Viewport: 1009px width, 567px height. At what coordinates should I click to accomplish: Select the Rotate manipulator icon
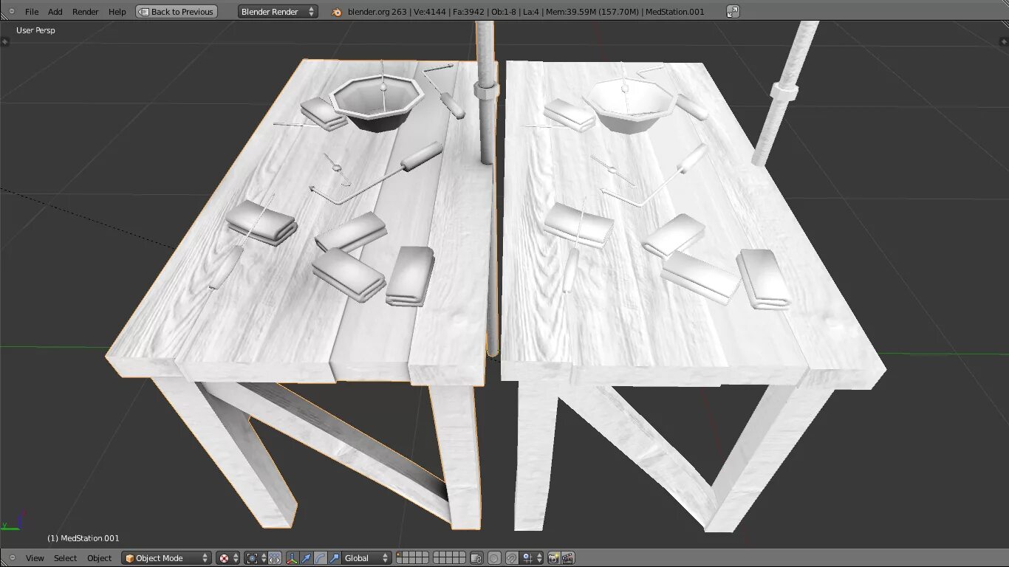point(319,558)
